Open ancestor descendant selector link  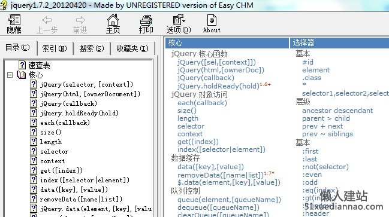coord(337,111)
